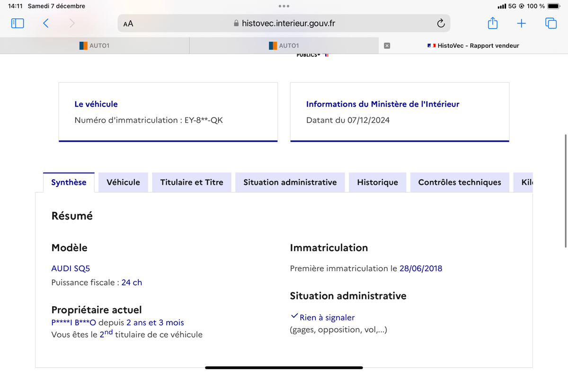
Task: Click the 2 ans et 3 mois duration
Action: [155, 323]
